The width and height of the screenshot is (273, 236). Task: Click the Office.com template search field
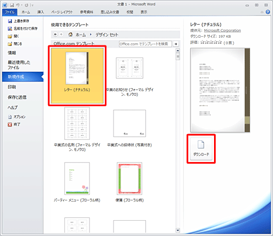point(145,44)
